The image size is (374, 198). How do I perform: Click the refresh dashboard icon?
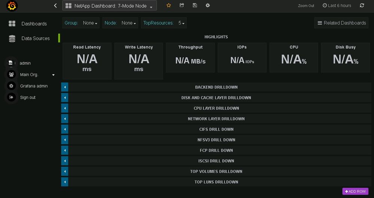(362, 6)
